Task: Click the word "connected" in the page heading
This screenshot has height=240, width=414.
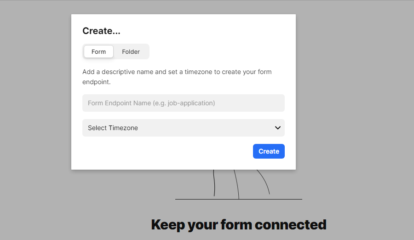Action: coord(290,225)
